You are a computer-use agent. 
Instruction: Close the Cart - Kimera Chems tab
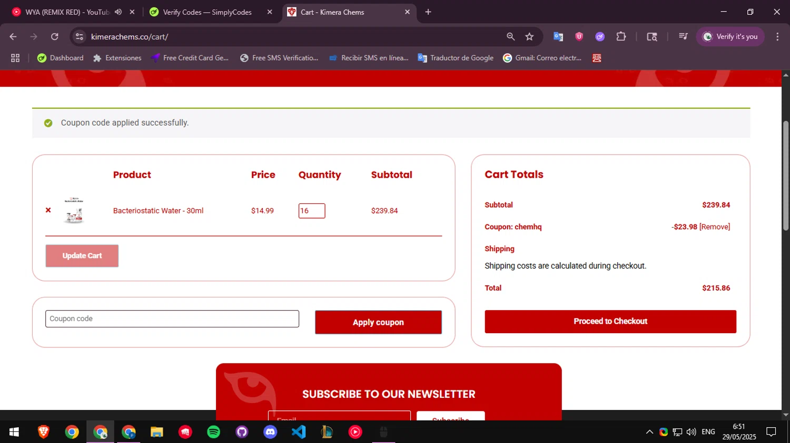pyautogui.click(x=407, y=12)
